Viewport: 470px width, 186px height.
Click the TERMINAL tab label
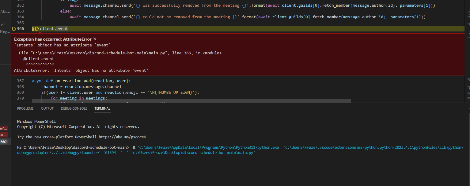[102, 108]
